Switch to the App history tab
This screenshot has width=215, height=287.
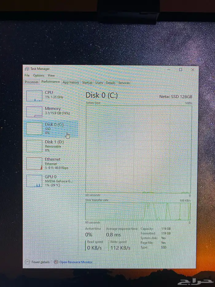(x=71, y=82)
